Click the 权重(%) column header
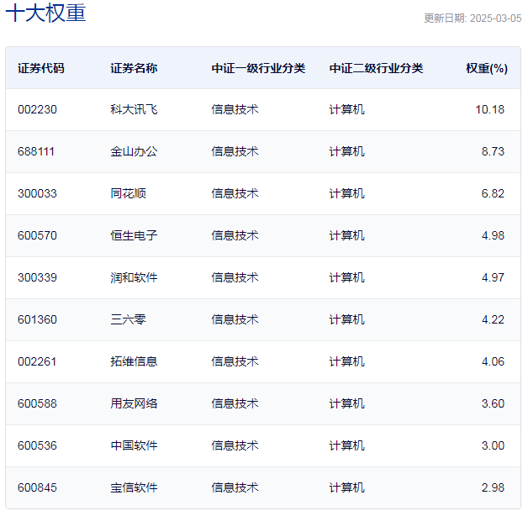The width and height of the screenshot is (528, 516). click(487, 68)
